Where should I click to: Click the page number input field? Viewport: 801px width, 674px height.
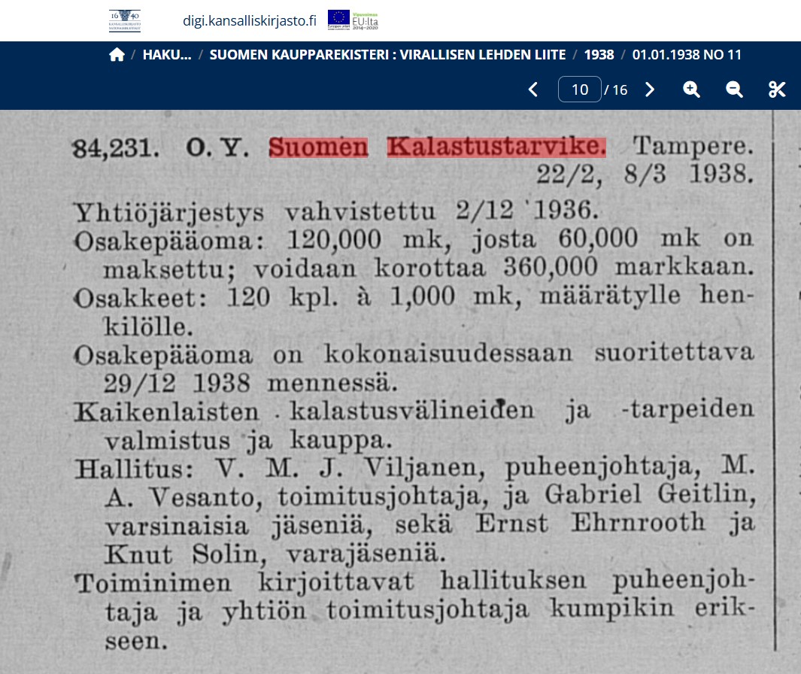click(579, 90)
